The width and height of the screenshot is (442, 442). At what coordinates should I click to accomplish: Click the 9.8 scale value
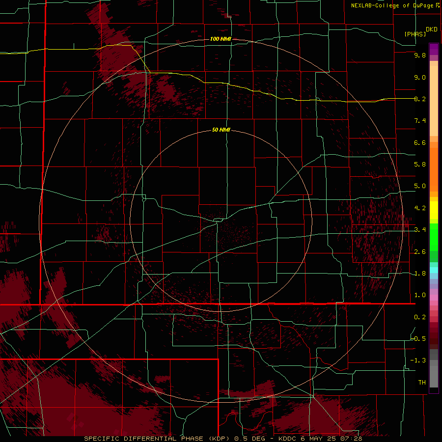(420, 55)
